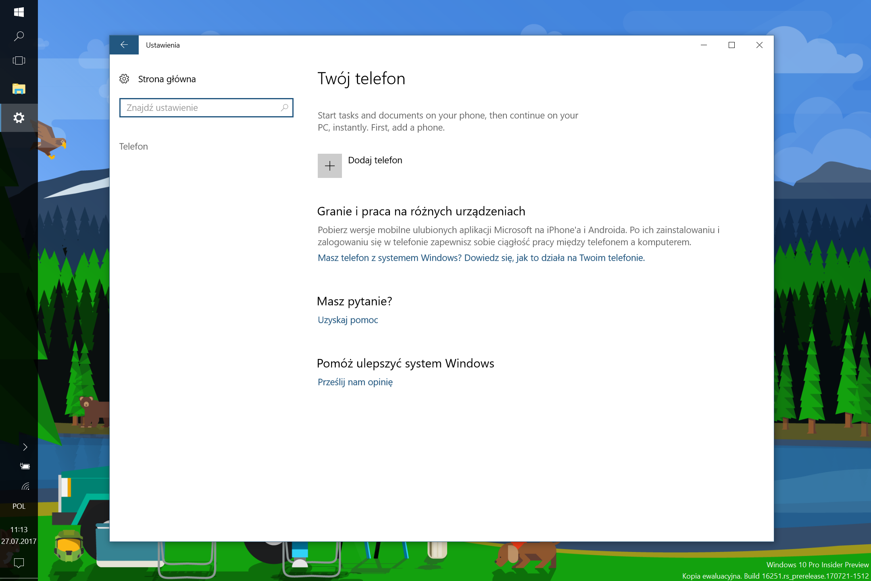Screen dimensions: 871x581
Task: Click the gear icon beside Strona główna
Action: point(124,79)
